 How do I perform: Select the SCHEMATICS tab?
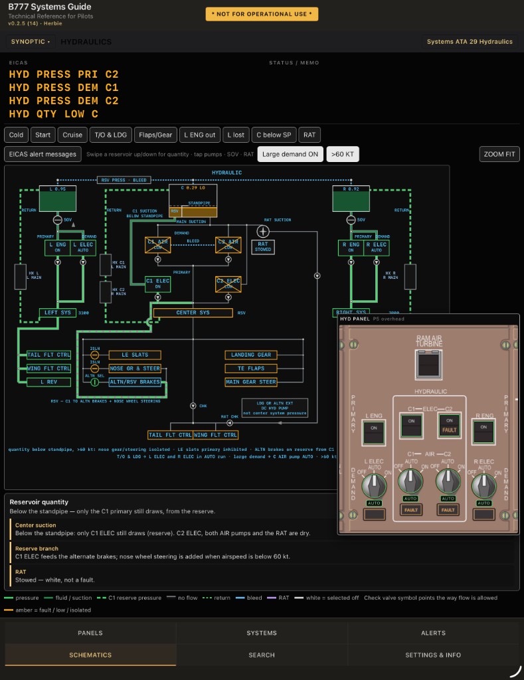90,655
